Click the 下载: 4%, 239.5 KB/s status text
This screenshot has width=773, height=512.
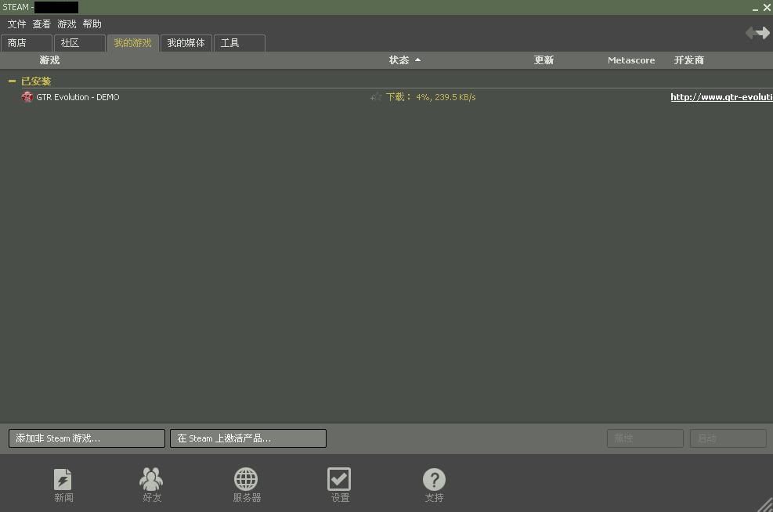pos(431,97)
